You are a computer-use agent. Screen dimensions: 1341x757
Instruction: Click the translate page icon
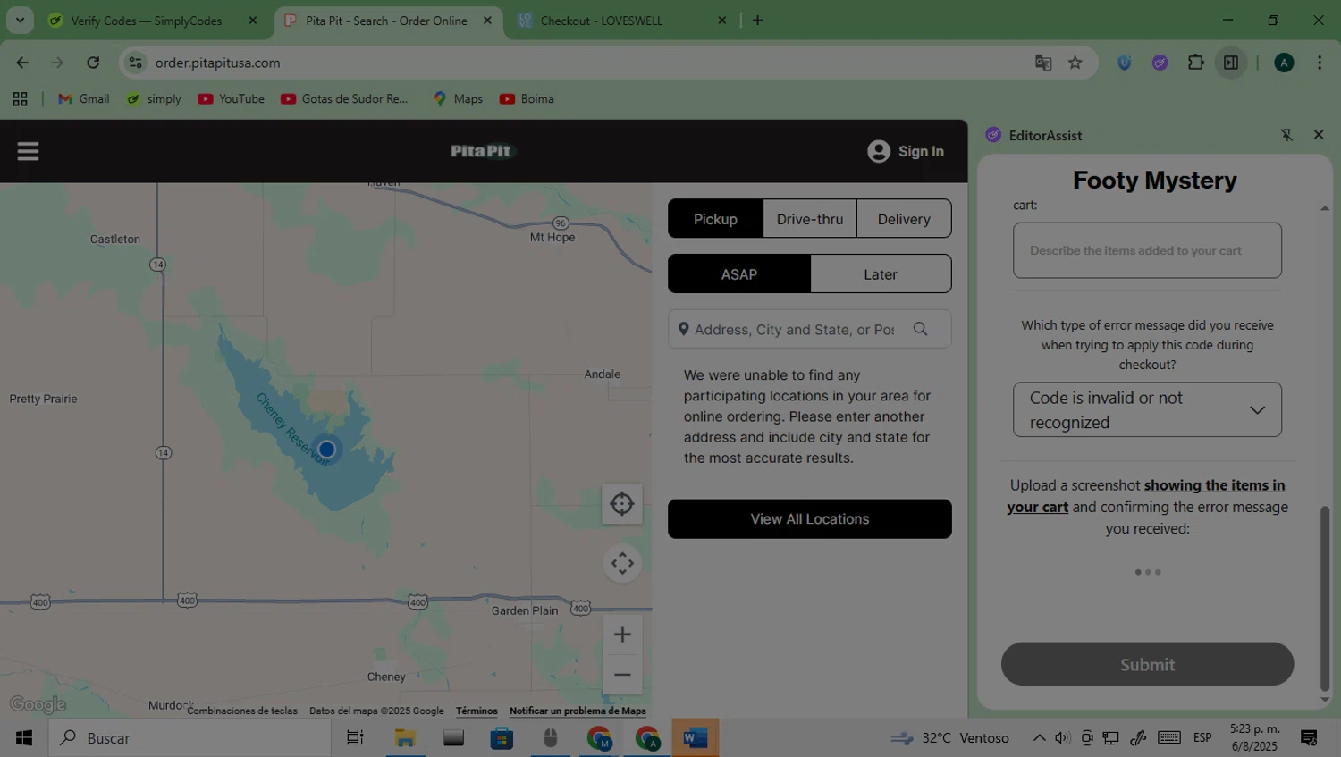point(1043,63)
